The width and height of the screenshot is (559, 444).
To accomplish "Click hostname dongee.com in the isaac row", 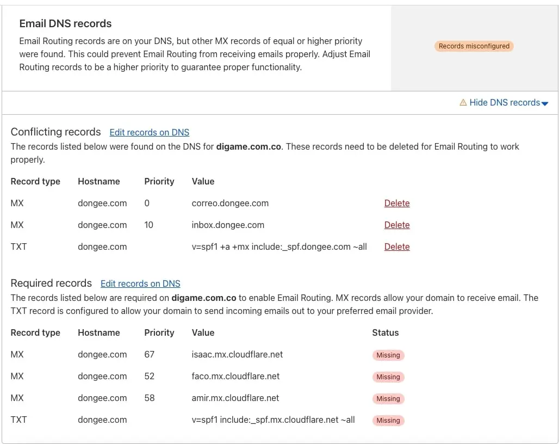I will tap(102, 354).
